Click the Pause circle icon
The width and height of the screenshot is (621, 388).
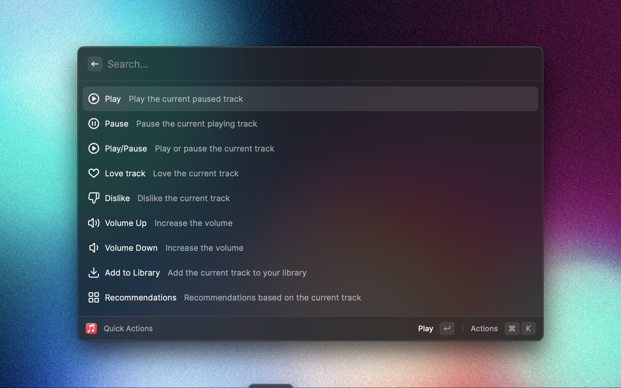pos(93,124)
